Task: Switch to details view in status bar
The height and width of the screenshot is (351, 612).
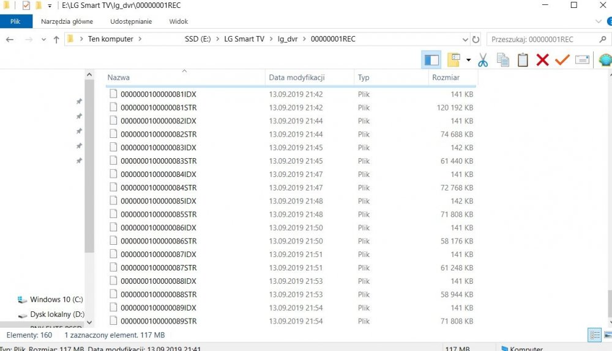Action: 594,335
